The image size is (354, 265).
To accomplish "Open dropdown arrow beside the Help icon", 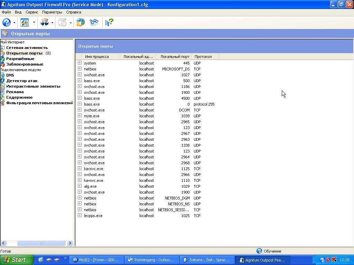I will point(14,22).
